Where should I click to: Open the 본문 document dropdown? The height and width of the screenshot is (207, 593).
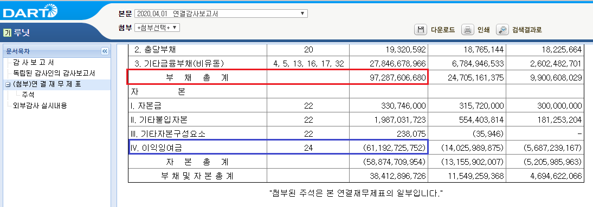click(x=221, y=14)
